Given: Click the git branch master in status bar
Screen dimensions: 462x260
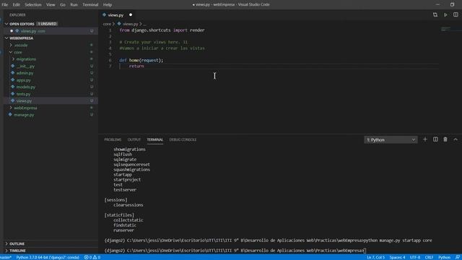Looking at the screenshot, I should (x=6, y=257).
